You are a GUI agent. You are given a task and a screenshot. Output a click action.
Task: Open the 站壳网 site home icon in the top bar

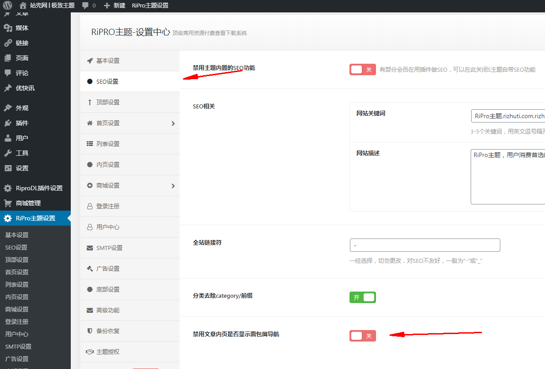[x=23, y=6]
